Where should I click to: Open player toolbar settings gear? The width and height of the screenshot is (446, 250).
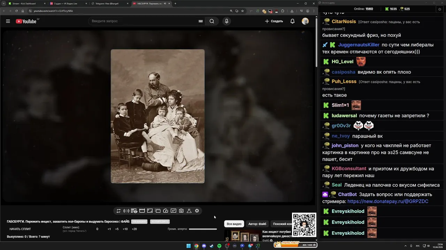[197, 211]
